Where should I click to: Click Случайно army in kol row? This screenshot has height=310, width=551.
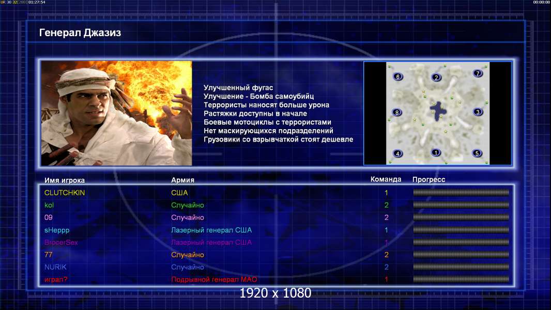(188, 205)
